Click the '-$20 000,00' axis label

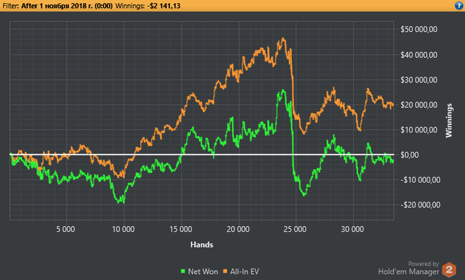pos(420,205)
